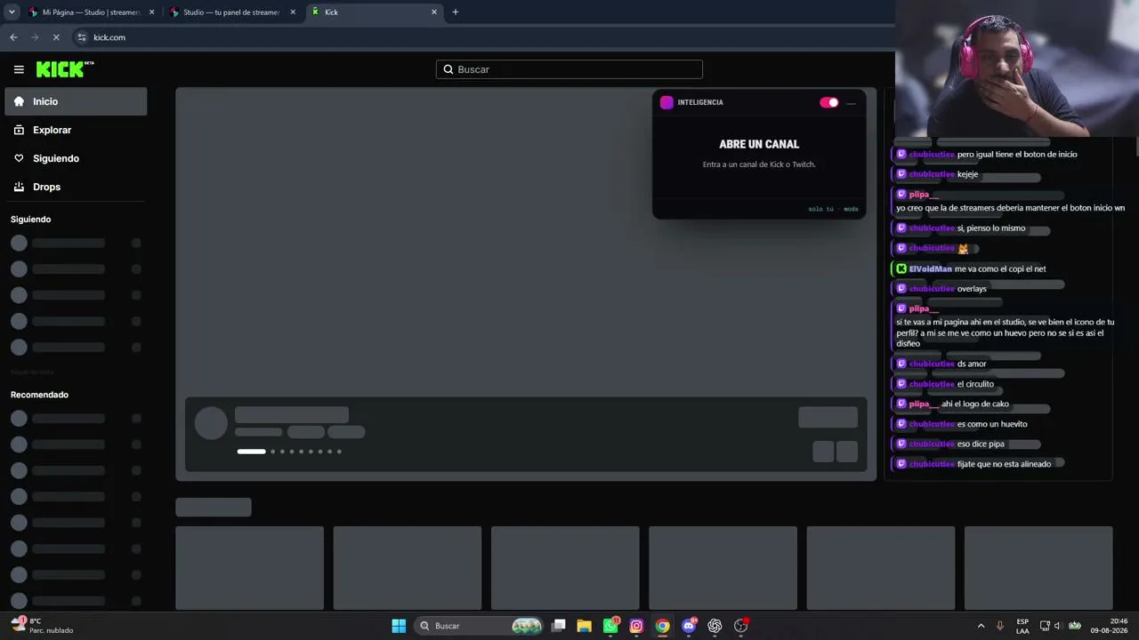Click the chat message 'si, pienso lo mismo'
The height and width of the screenshot is (640, 1139).
tap(991, 228)
